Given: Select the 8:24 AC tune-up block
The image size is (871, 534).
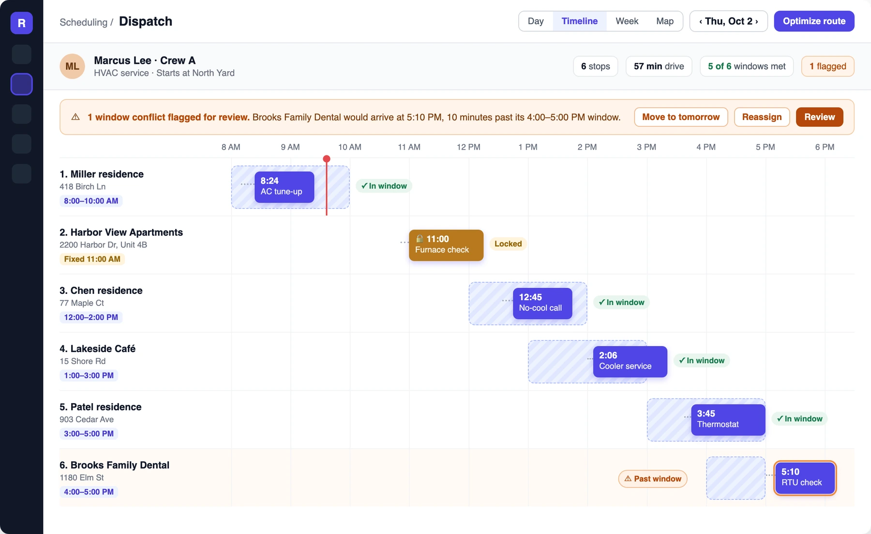Looking at the screenshot, I should pos(284,186).
